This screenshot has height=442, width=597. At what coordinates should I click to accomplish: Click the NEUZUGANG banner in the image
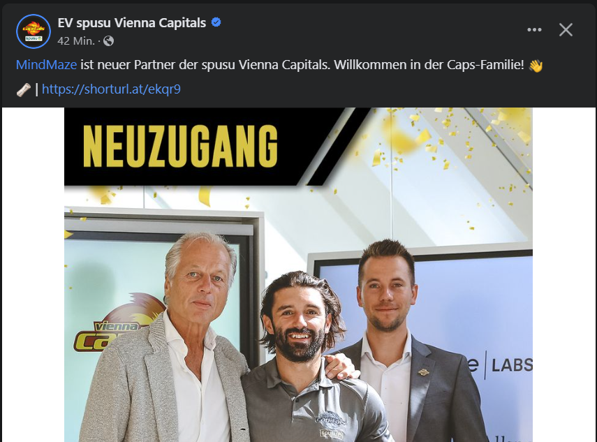pyautogui.click(x=180, y=146)
